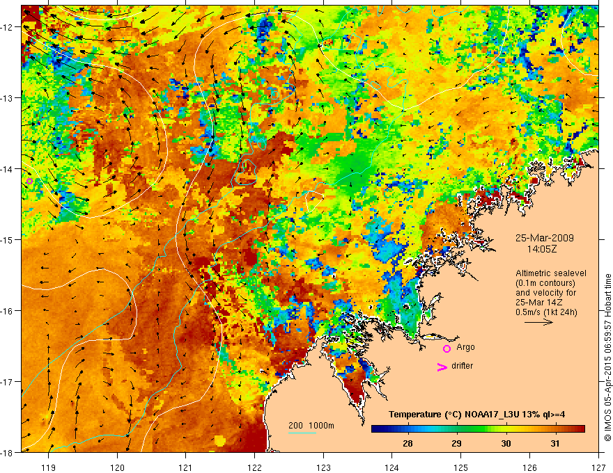This screenshot has width=613, height=473.
Task: Click the '-17' latitude axis label
Action: point(7,382)
